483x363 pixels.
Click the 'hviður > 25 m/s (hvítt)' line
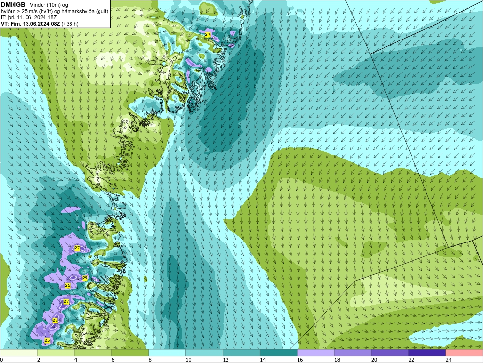27,12
